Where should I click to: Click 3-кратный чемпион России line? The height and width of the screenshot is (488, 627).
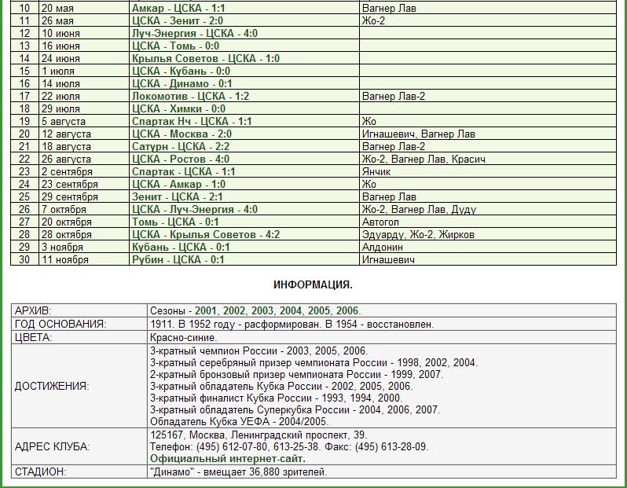click(x=259, y=351)
